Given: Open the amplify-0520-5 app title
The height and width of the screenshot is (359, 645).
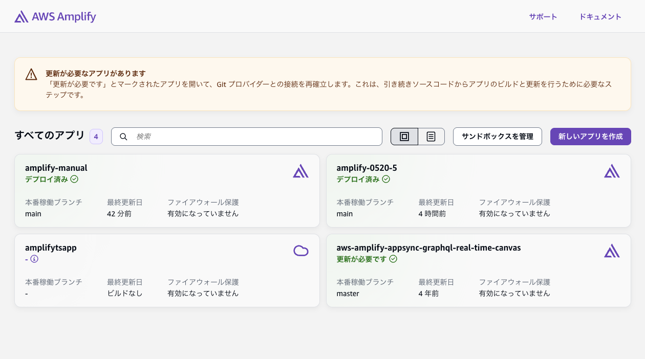Looking at the screenshot, I should (367, 168).
